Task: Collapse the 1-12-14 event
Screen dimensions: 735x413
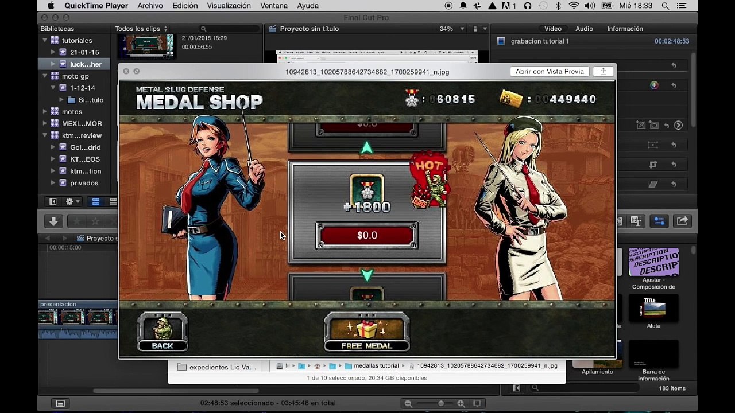Action: (53, 88)
